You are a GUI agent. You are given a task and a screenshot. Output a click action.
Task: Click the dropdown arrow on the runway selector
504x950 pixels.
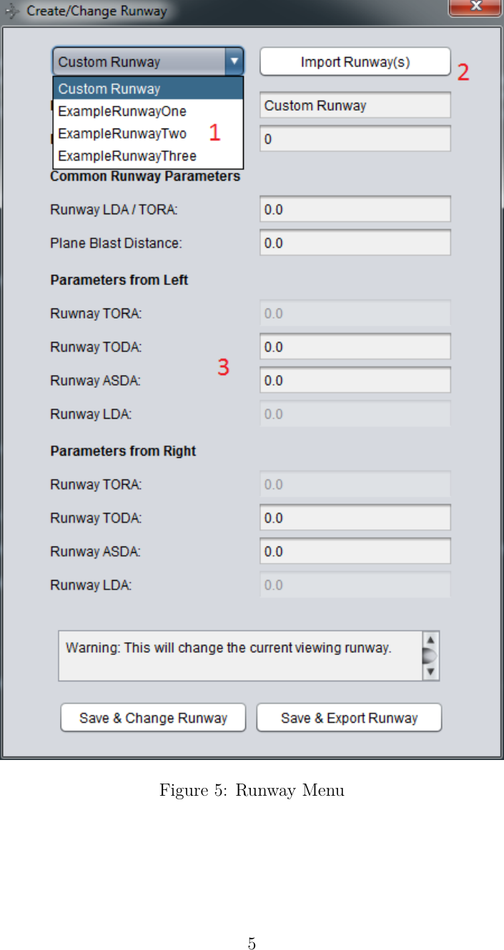[234, 61]
